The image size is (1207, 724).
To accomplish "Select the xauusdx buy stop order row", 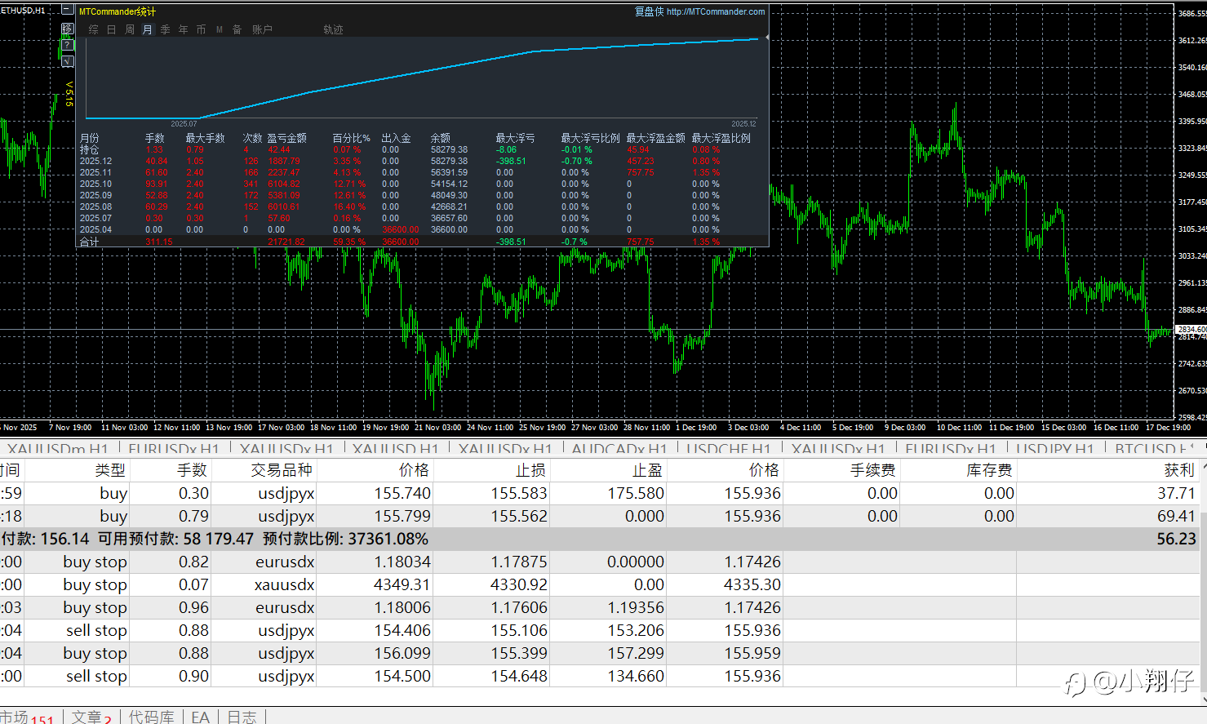I will [286, 584].
